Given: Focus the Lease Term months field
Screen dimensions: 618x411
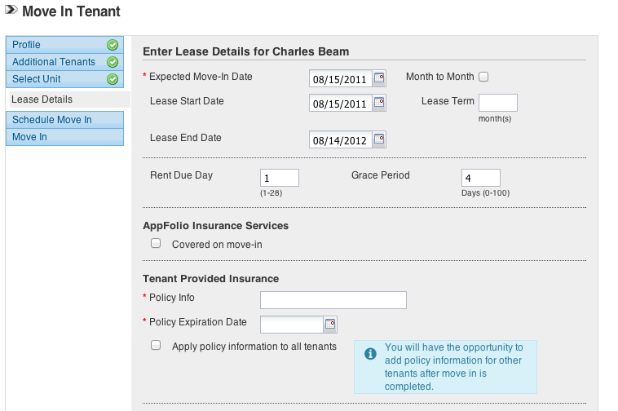Looking at the screenshot, I should pyautogui.click(x=498, y=103).
